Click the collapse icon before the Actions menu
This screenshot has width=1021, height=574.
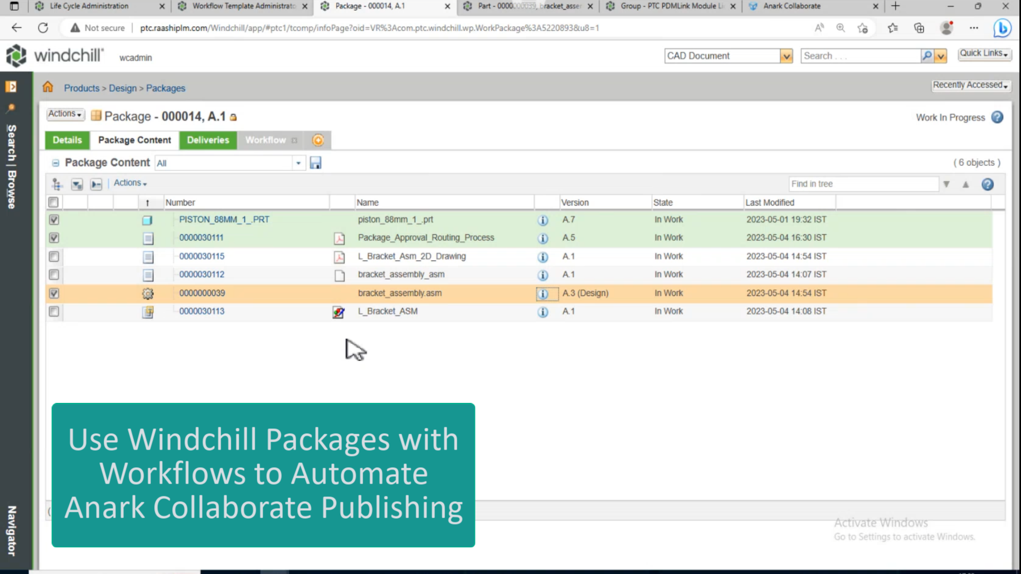[96, 184]
